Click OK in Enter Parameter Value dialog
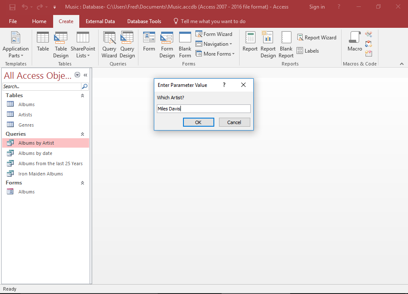The height and width of the screenshot is (294, 408). click(198, 122)
